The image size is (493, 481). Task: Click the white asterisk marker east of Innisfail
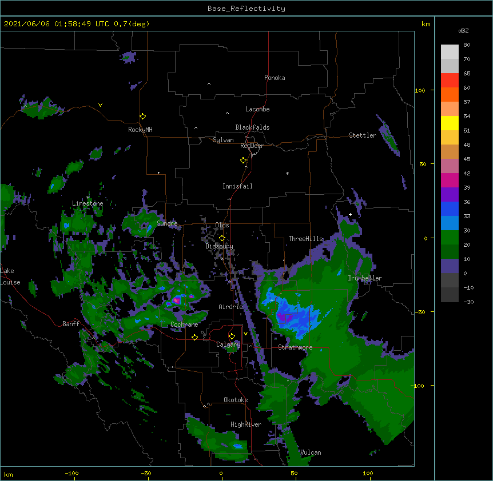tap(287, 173)
